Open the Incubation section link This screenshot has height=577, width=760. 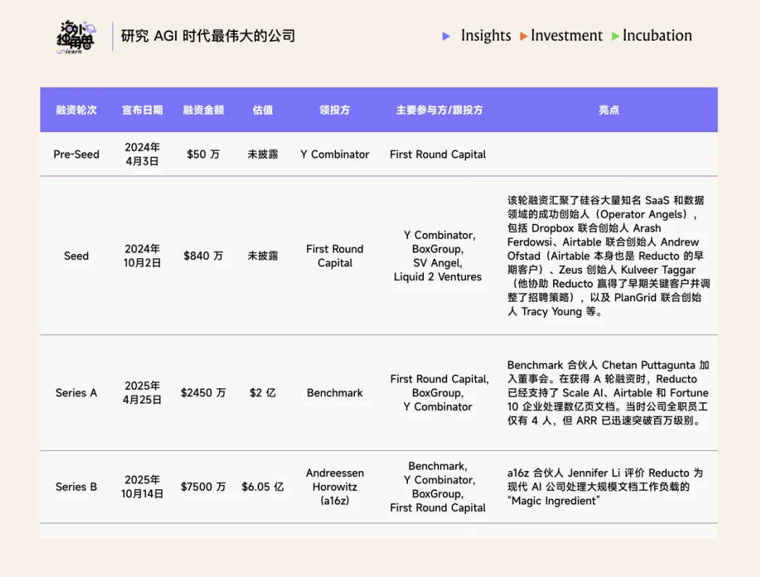click(x=654, y=36)
